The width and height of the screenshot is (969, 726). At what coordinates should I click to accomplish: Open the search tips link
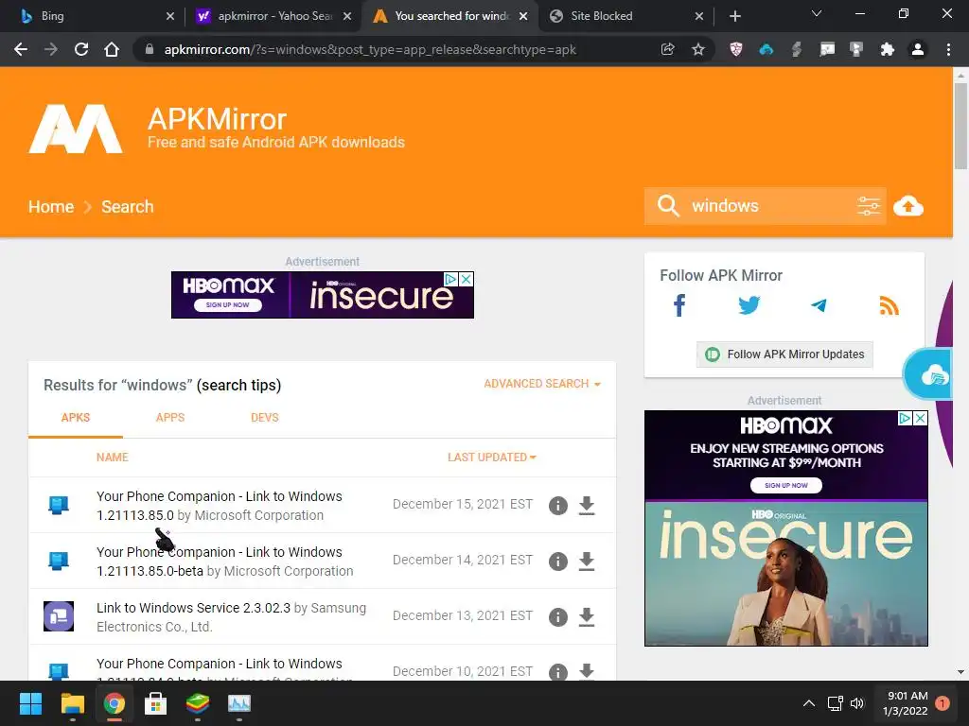[x=239, y=386]
